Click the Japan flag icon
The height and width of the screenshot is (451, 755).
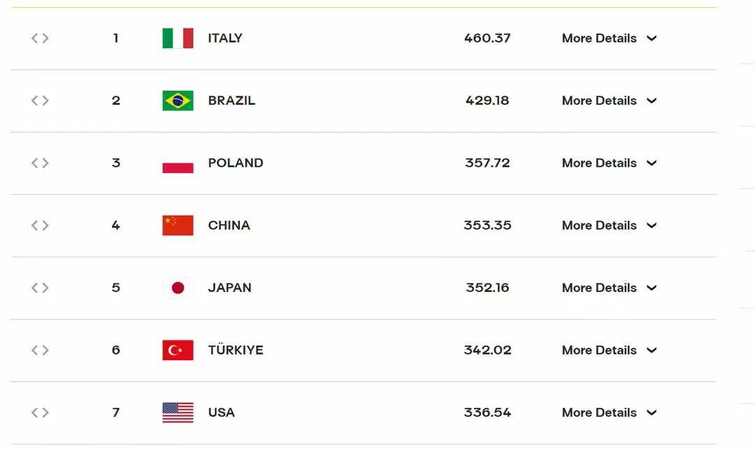pos(178,288)
